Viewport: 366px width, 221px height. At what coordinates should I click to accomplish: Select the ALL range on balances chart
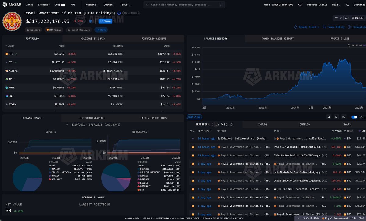point(364,45)
